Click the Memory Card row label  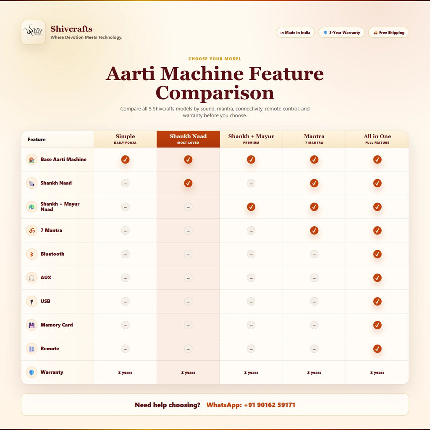tap(57, 325)
